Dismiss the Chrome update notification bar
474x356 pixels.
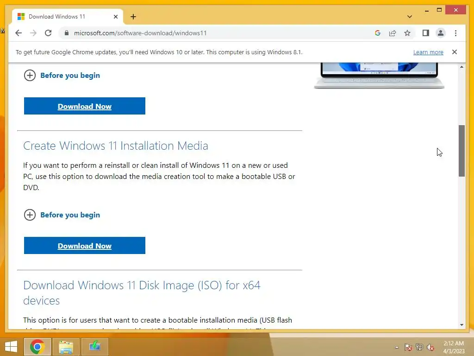[x=455, y=52]
